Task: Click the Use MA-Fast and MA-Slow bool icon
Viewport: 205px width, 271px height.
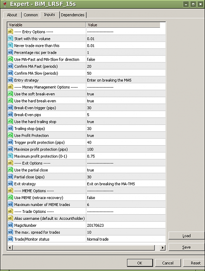Action: (x=10, y=59)
